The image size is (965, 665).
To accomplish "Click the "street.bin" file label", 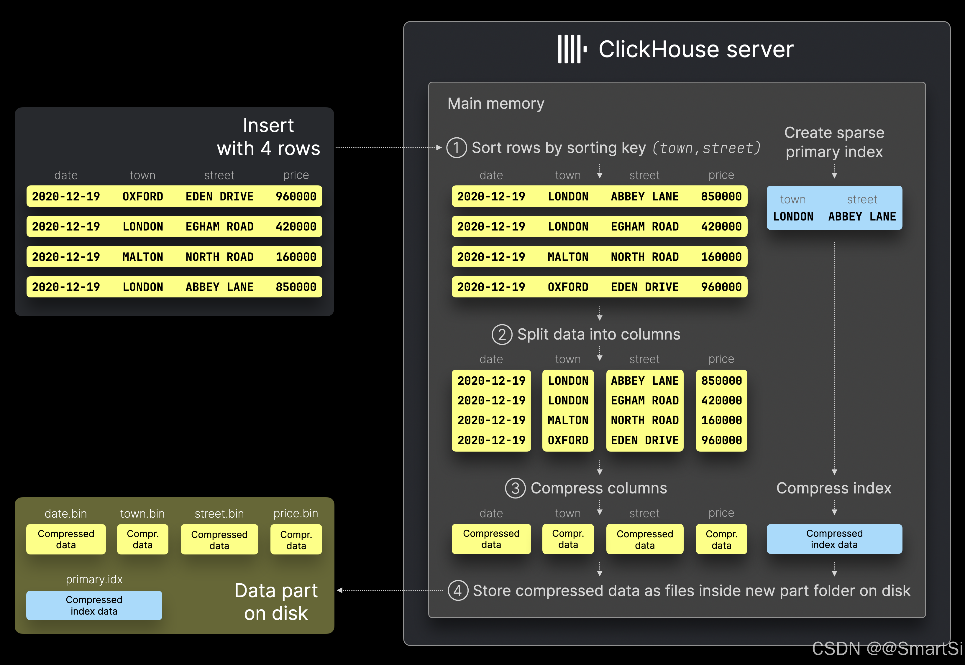I will (x=219, y=513).
